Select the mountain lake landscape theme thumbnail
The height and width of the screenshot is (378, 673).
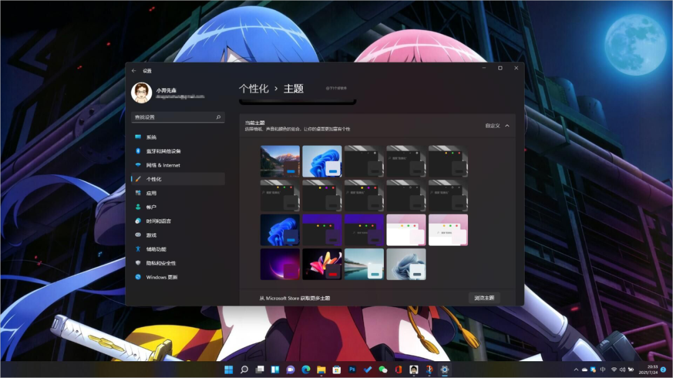click(x=280, y=161)
